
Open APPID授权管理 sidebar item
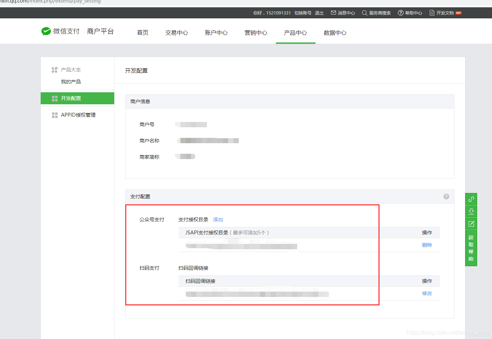point(77,115)
